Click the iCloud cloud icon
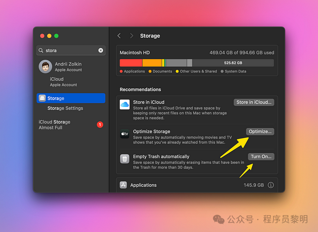 pyautogui.click(x=125, y=105)
